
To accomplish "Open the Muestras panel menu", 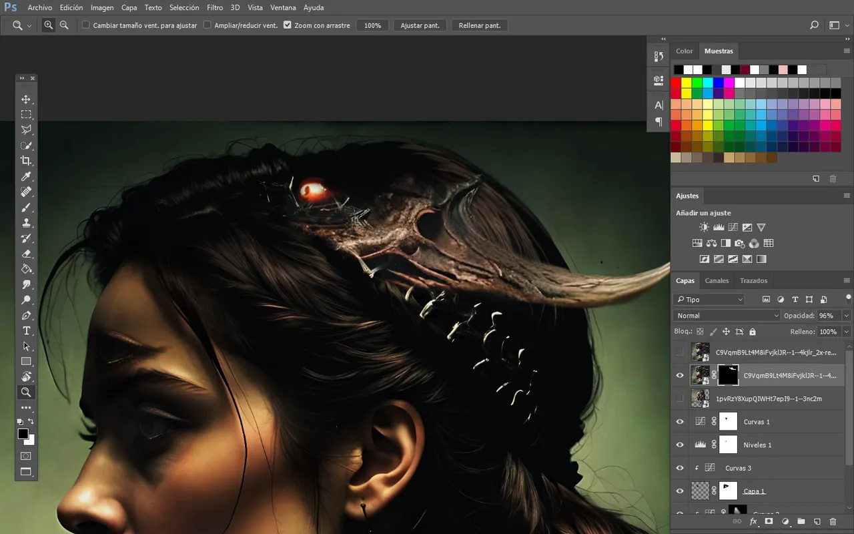I will 847,51.
